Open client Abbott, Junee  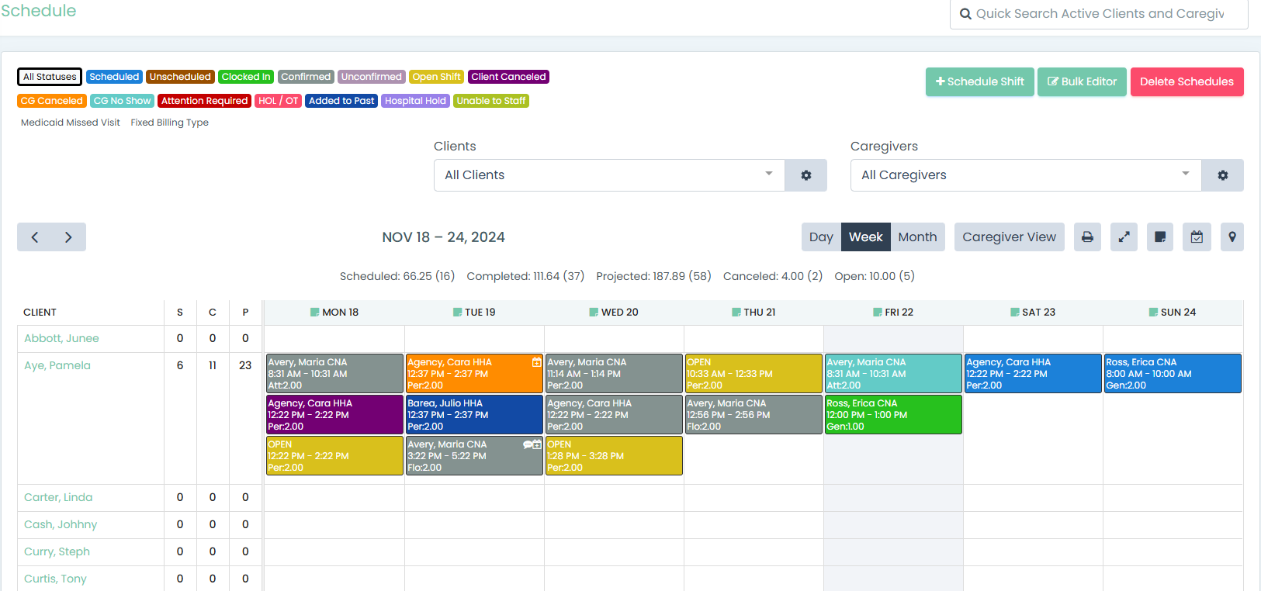pyautogui.click(x=61, y=338)
